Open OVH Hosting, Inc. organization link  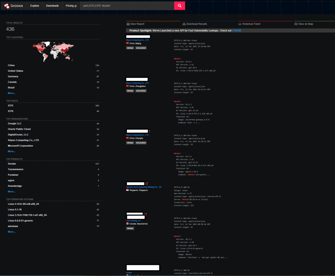(x=133, y=221)
